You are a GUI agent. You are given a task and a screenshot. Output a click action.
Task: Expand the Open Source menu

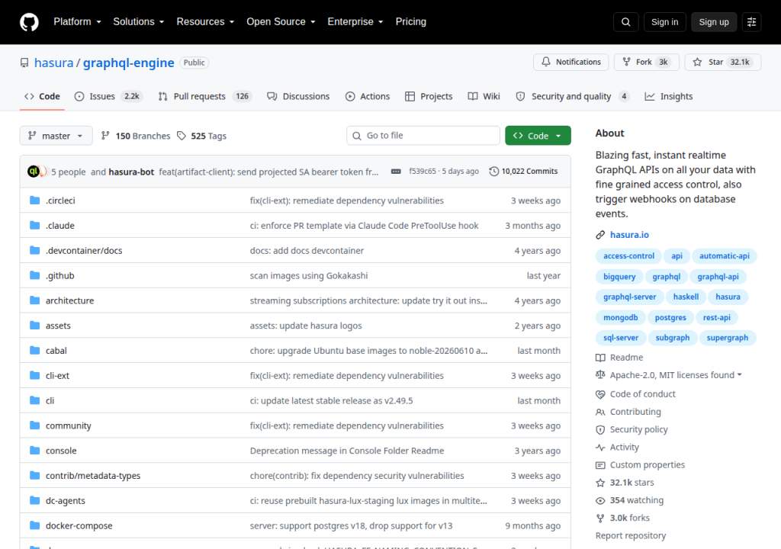(281, 22)
